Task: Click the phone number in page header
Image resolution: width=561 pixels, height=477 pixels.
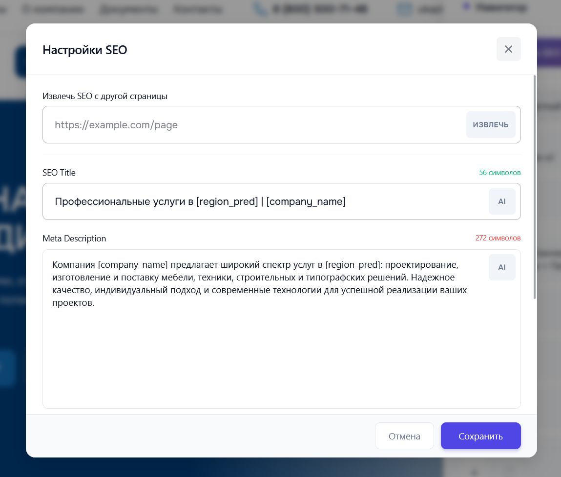Action: (319, 9)
